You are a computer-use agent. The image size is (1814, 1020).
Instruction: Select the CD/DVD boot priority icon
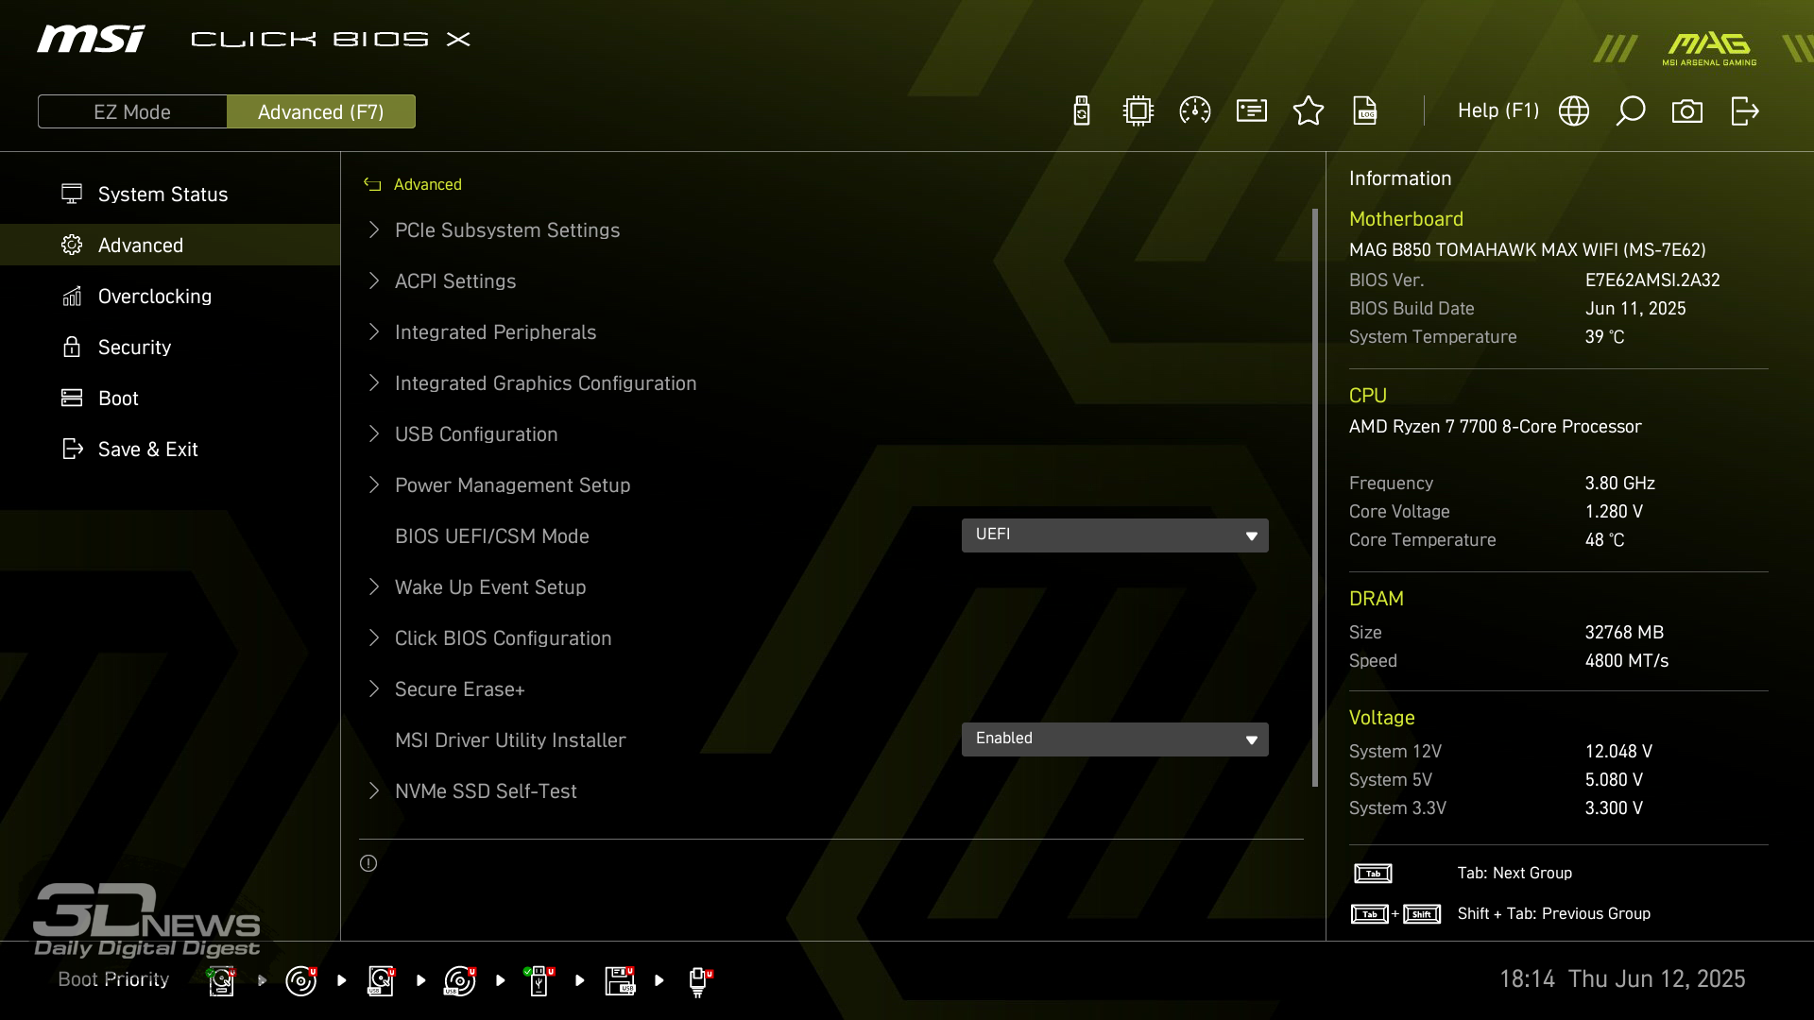(300, 980)
